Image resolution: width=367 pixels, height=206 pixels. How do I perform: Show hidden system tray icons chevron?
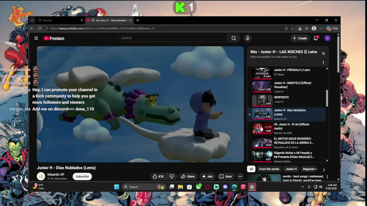pyautogui.click(x=302, y=187)
